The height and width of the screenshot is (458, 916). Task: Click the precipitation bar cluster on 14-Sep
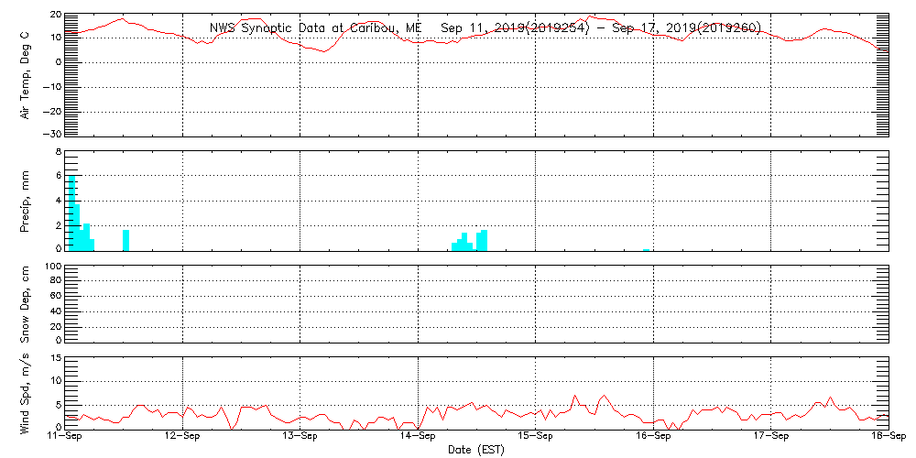point(470,242)
